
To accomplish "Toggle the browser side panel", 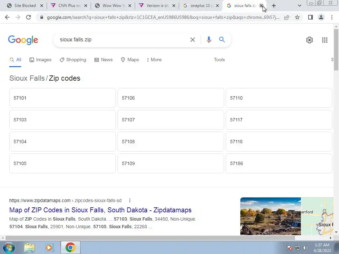I will 310,17.
